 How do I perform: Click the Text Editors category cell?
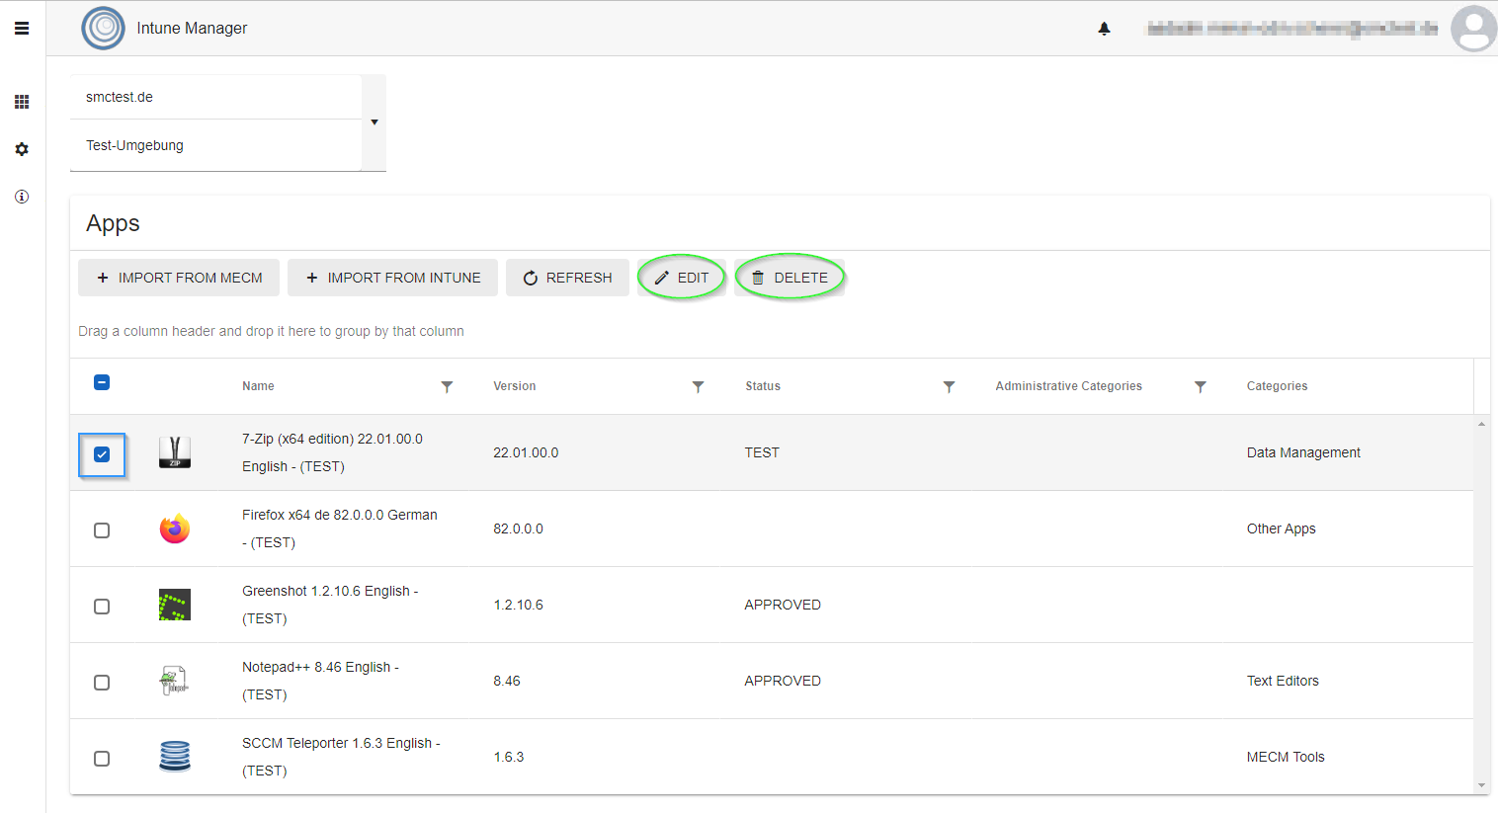[1283, 681]
